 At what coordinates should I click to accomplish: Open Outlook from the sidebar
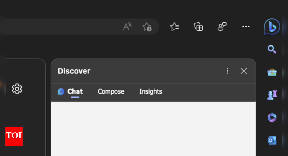pos(272,140)
